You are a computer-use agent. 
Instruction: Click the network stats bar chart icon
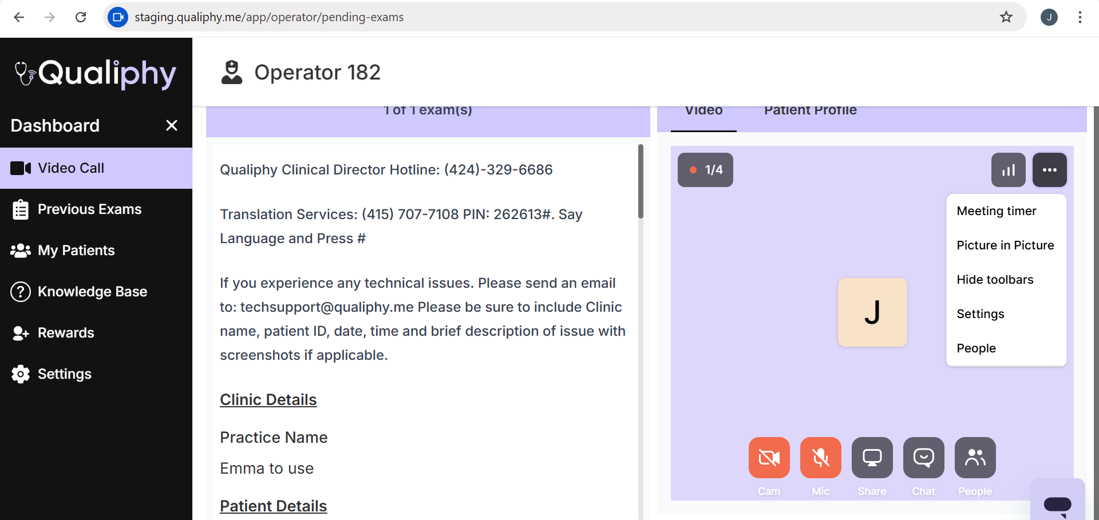pyautogui.click(x=1008, y=170)
